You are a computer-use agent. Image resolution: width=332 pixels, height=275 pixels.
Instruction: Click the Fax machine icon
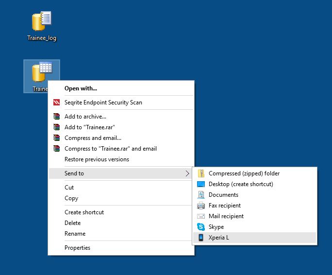click(x=201, y=206)
